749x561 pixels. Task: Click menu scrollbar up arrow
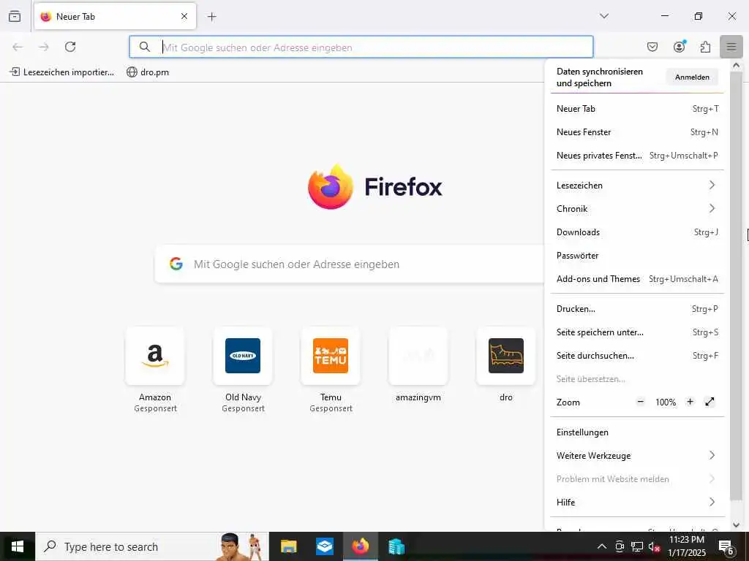(x=736, y=66)
